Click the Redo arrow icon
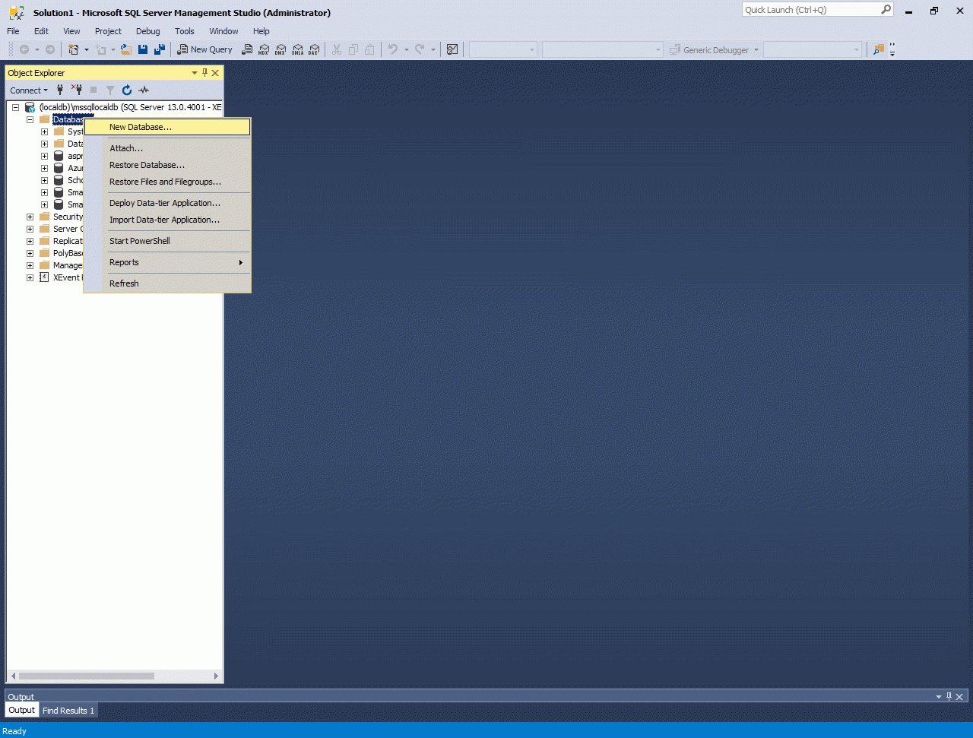This screenshot has height=738, width=973. coord(420,49)
